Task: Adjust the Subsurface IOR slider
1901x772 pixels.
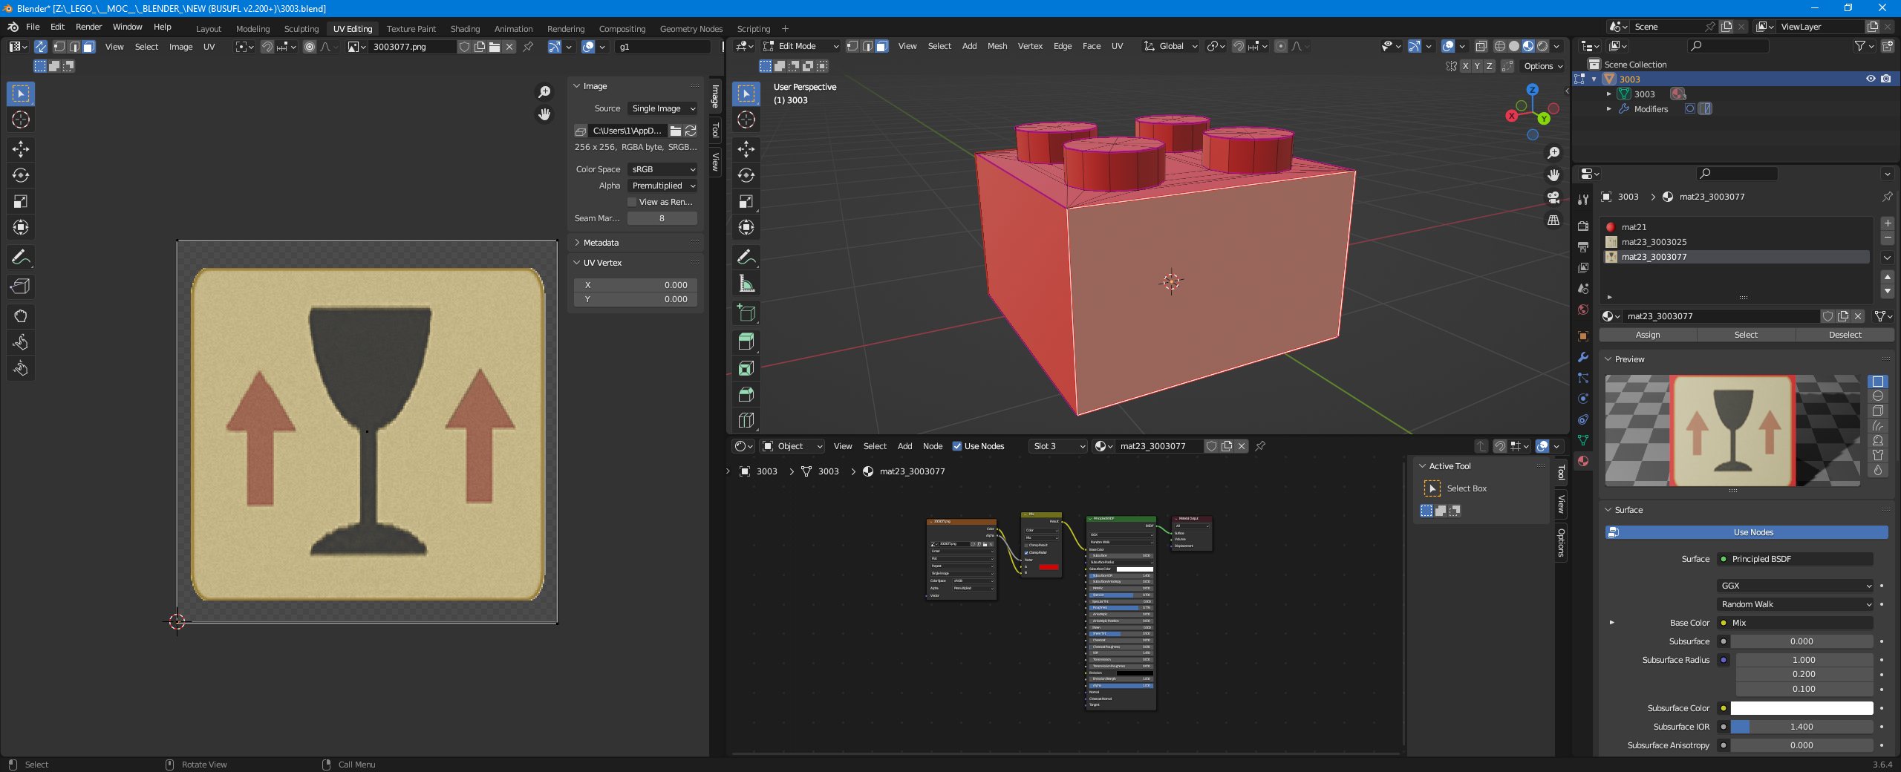Action: point(1802,727)
